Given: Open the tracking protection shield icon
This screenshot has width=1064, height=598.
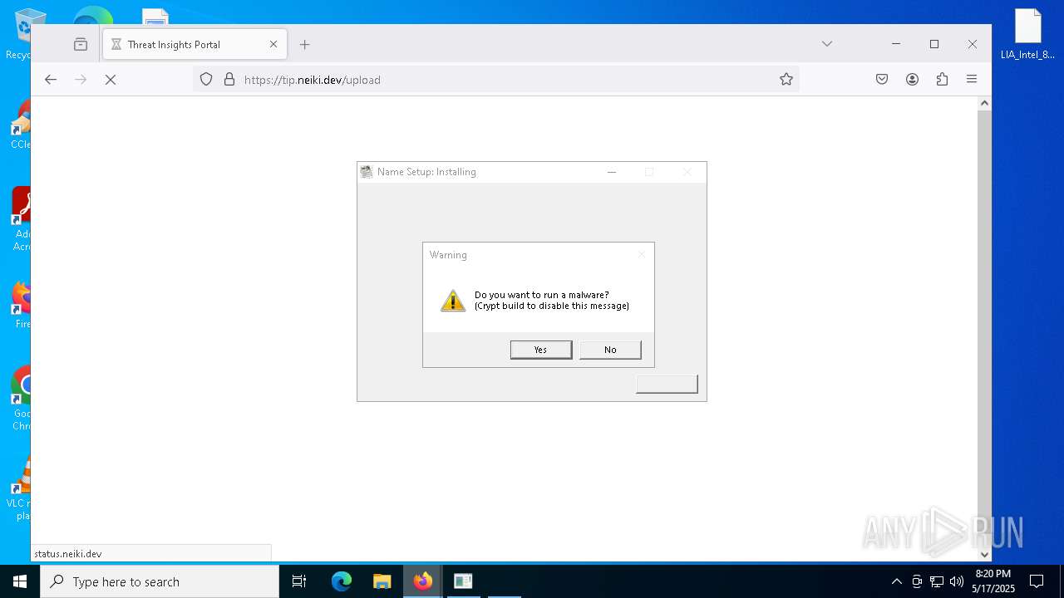Looking at the screenshot, I should tap(206, 80).
